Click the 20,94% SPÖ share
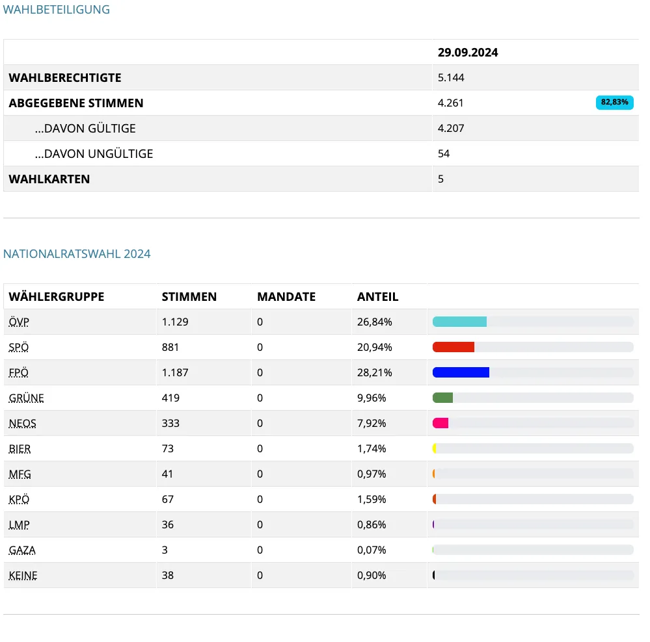The image size is (650, 642). pos(375,347)
